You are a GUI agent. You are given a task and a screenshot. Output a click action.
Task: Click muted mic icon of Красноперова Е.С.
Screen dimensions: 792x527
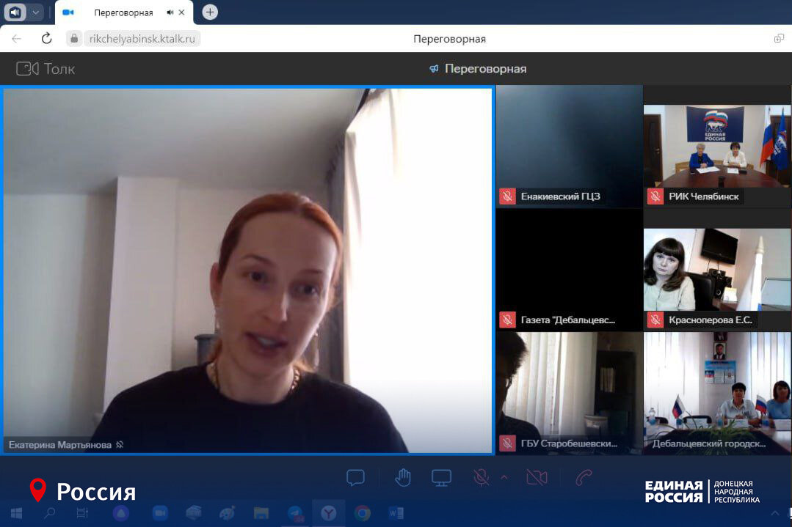click(655, 320)
